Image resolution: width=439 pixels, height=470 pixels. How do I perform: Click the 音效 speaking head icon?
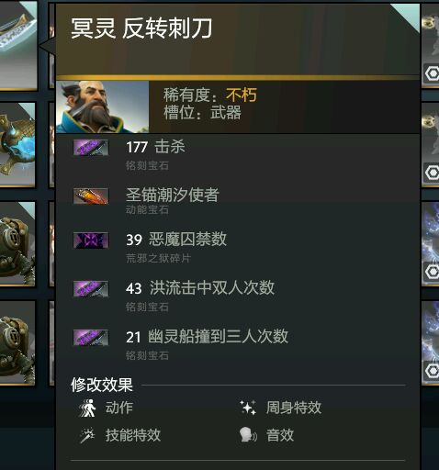click(x=248, y=435)
